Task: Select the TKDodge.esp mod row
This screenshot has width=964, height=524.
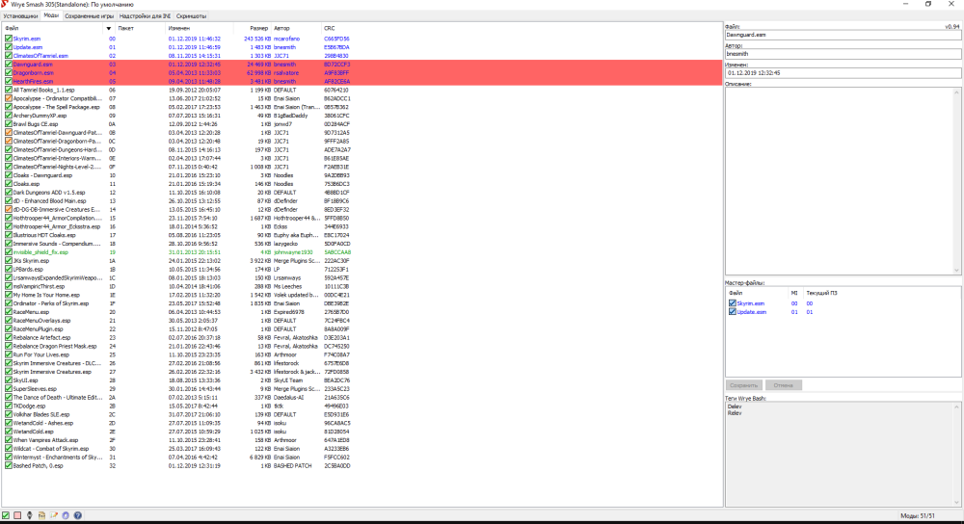Action: [361, 406]
